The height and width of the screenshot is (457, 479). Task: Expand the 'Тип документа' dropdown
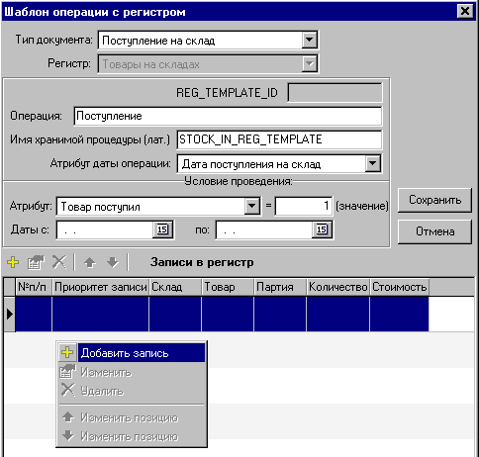tap(309, 41)
